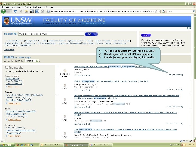
Task: Click the Conference Paper type icon
Action: [65, 71]
